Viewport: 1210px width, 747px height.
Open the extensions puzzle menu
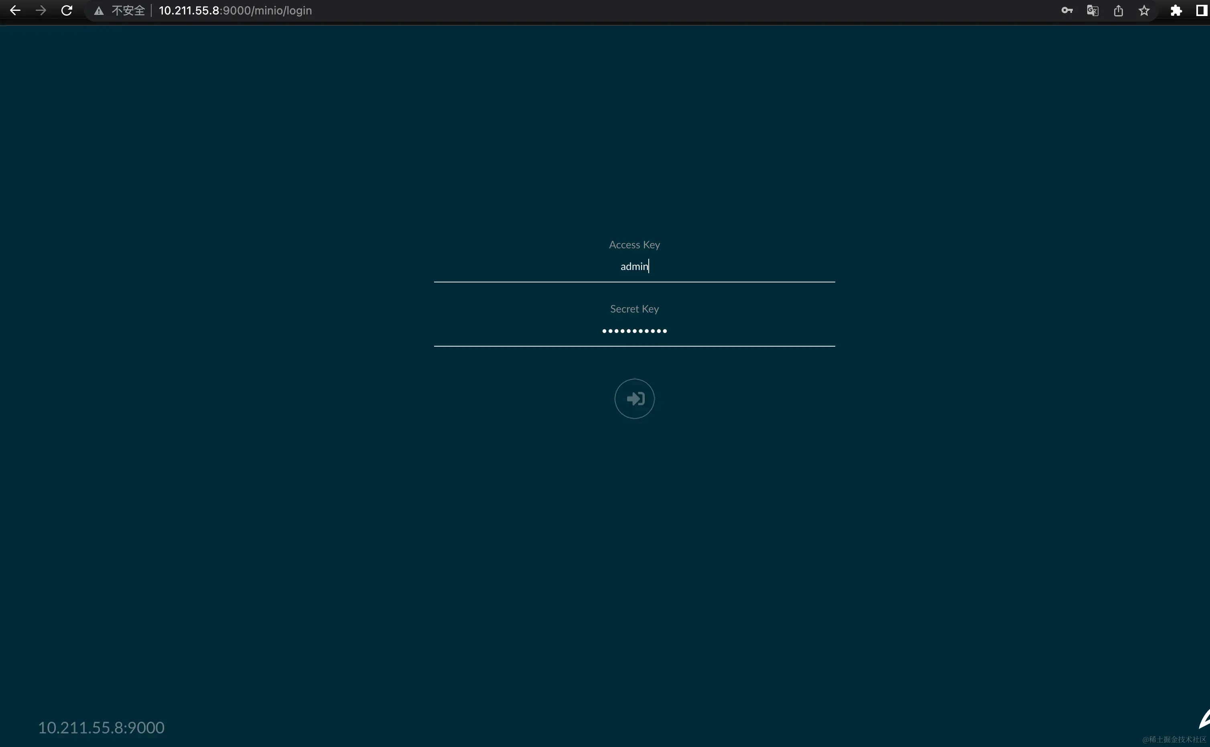tap(1176, 10)
